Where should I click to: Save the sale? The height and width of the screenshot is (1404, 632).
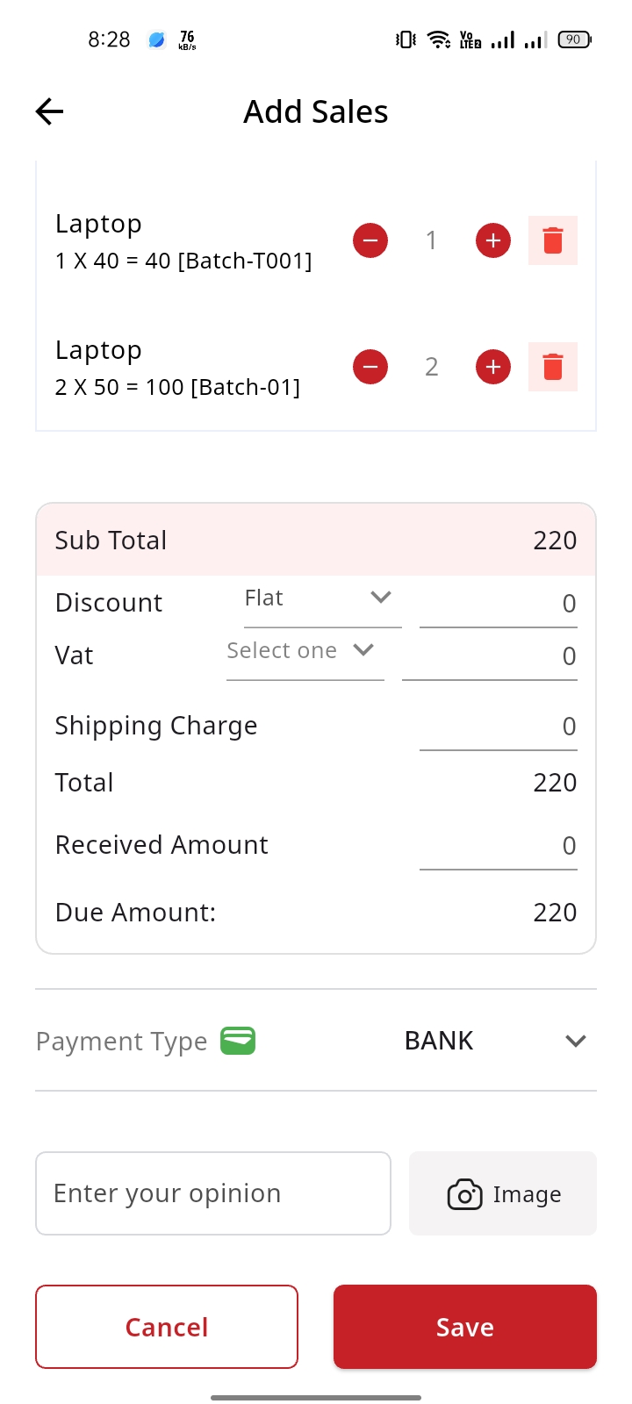[465, 1327]
